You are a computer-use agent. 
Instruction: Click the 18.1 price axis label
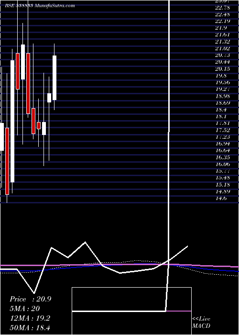click(221, 117)
